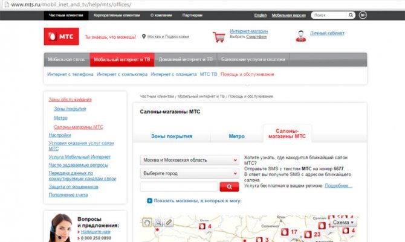This screenshot has width=405, height=242.
Task: Switch to the Метро tab
Action: [x=236, y=136]
